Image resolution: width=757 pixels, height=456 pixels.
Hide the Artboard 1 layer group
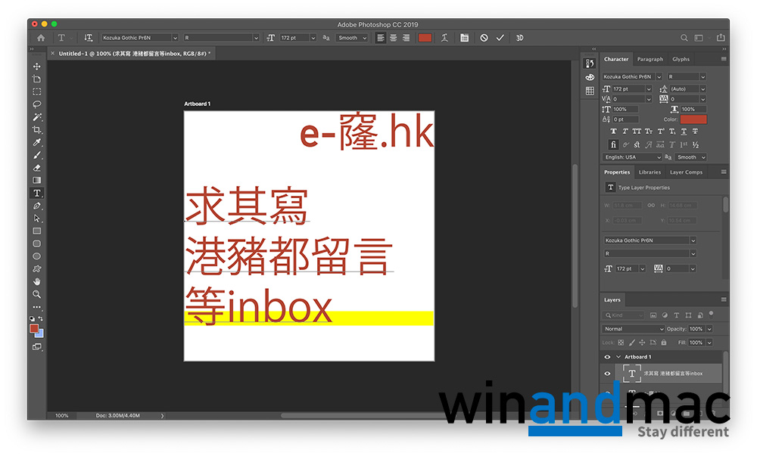(x=607, y=357)
